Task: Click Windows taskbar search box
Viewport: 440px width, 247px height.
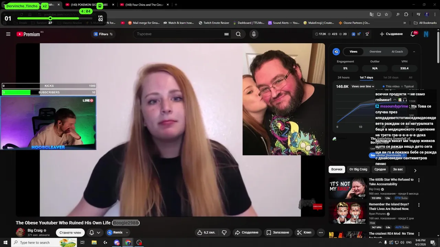Action: click(44, 243)
